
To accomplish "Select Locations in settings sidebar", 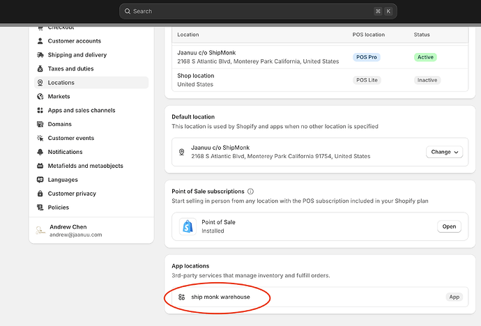I will (91, 82).
